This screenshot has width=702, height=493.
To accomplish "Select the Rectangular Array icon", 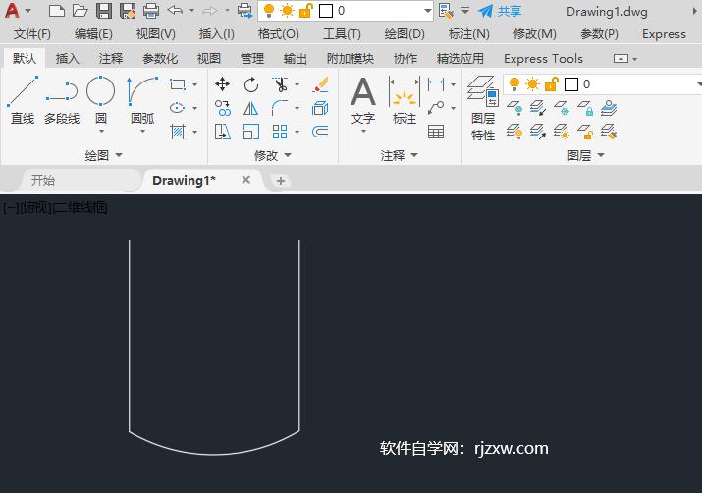I will [280, 132].
